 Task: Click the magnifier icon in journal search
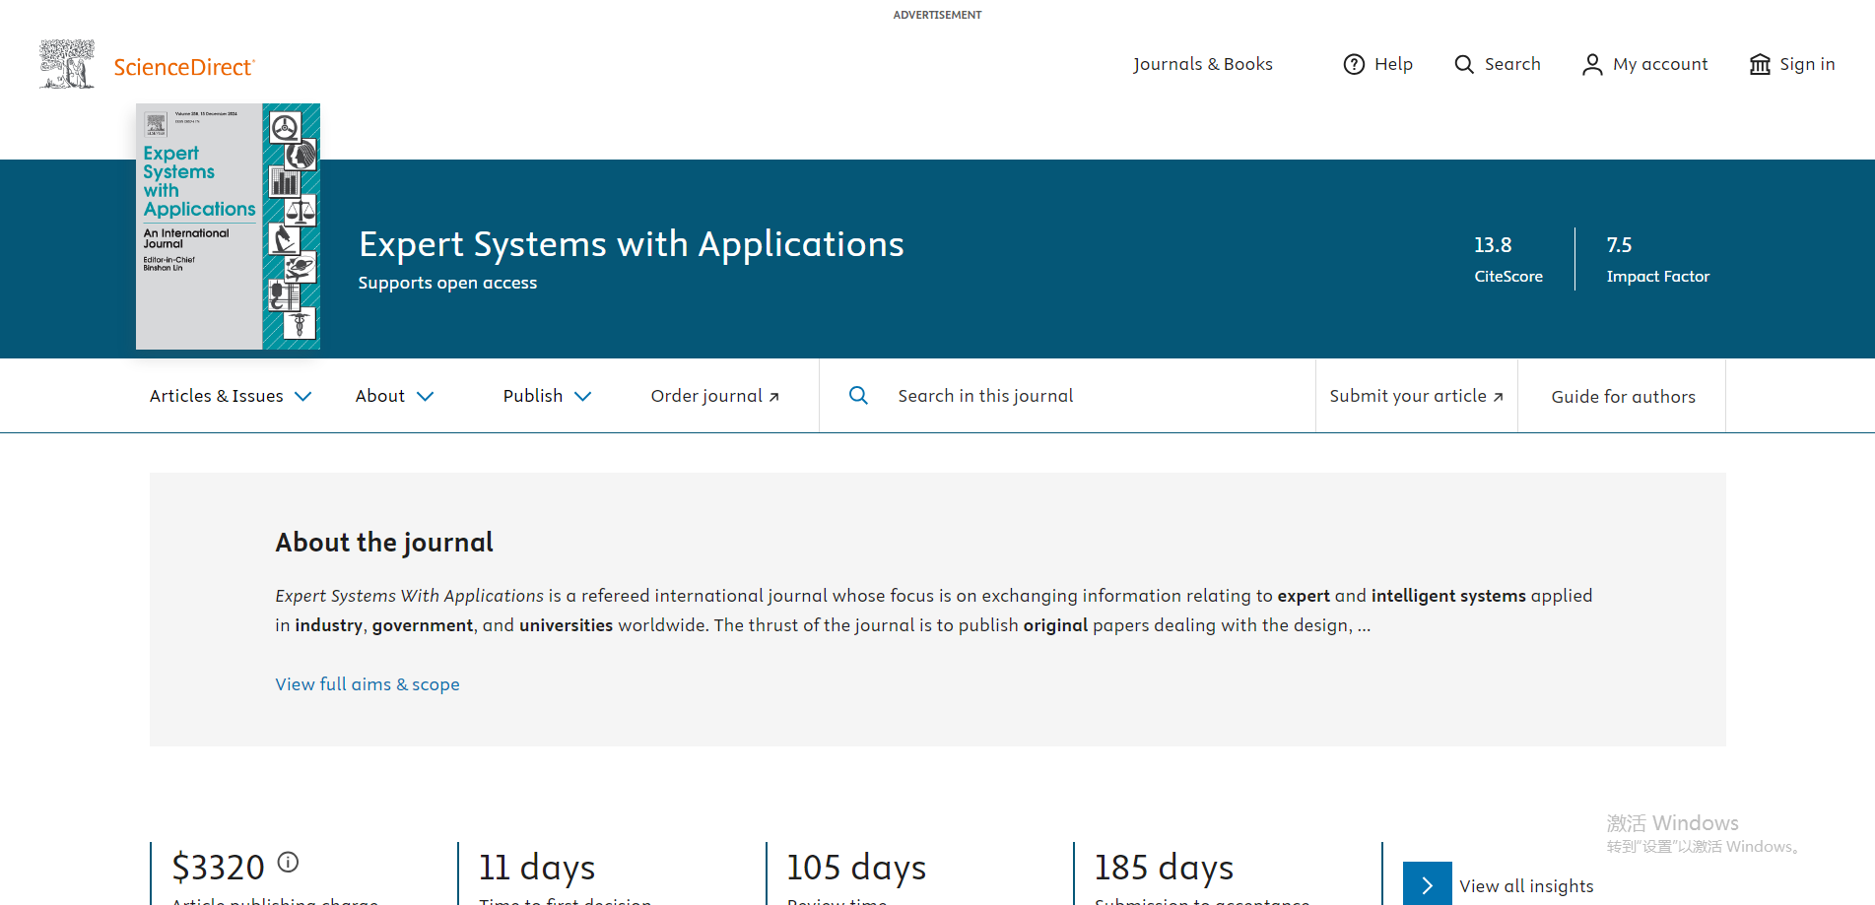click(858, 395)
